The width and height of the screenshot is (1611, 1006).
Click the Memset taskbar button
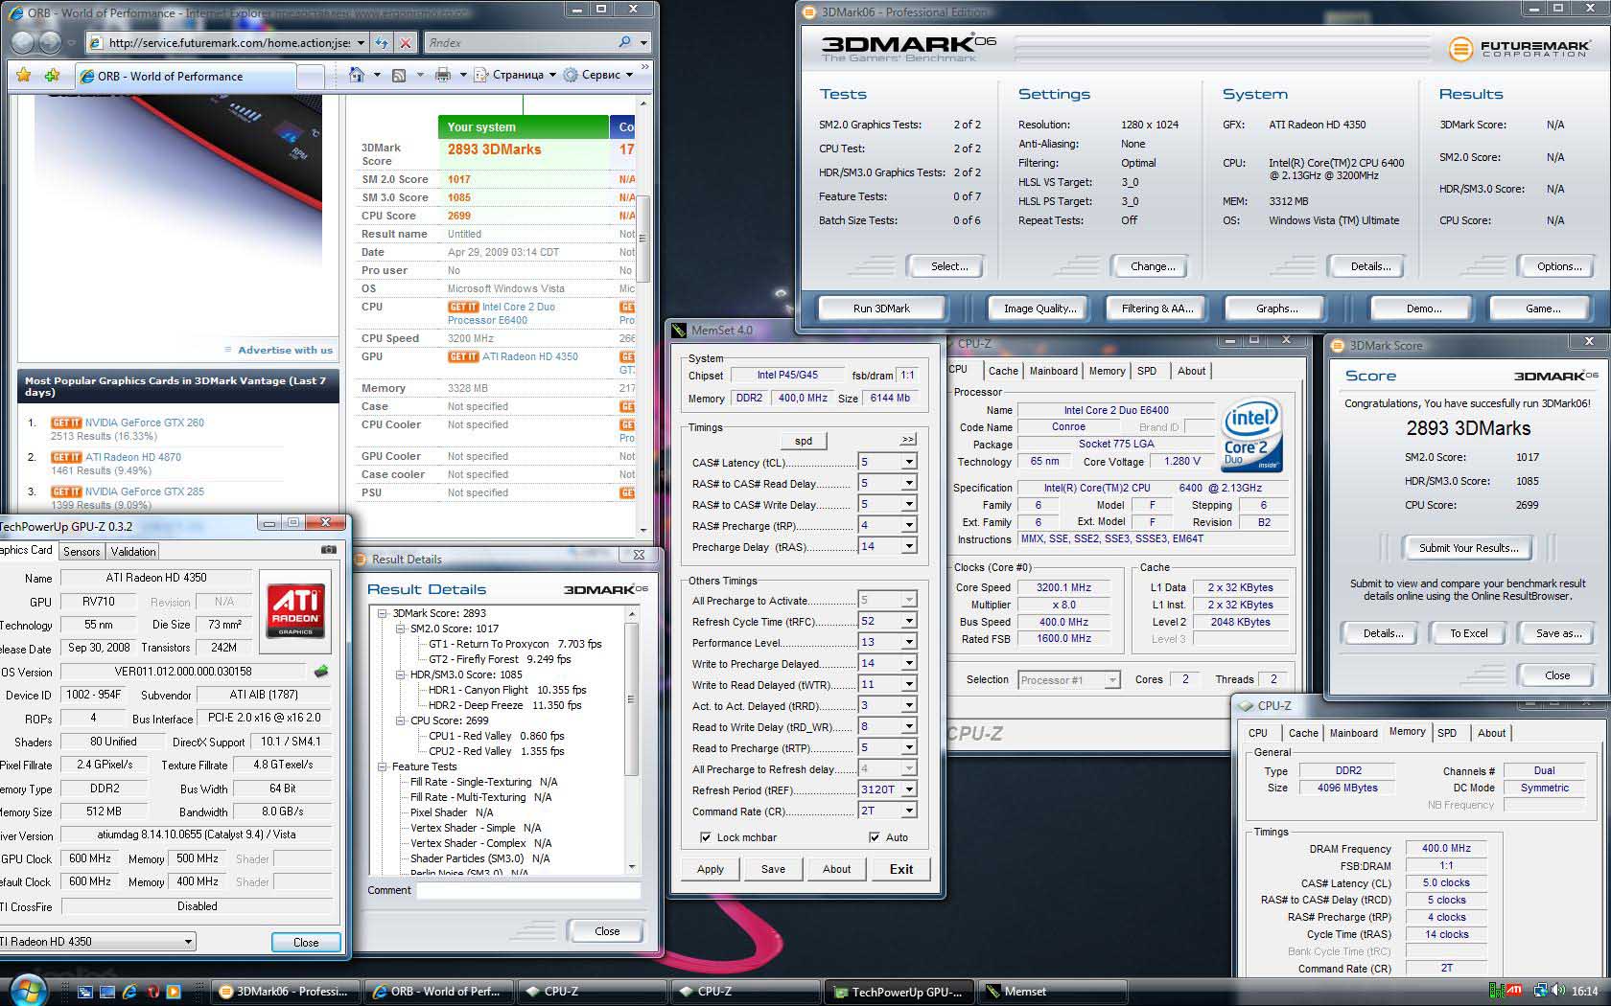coord(1052,992)
